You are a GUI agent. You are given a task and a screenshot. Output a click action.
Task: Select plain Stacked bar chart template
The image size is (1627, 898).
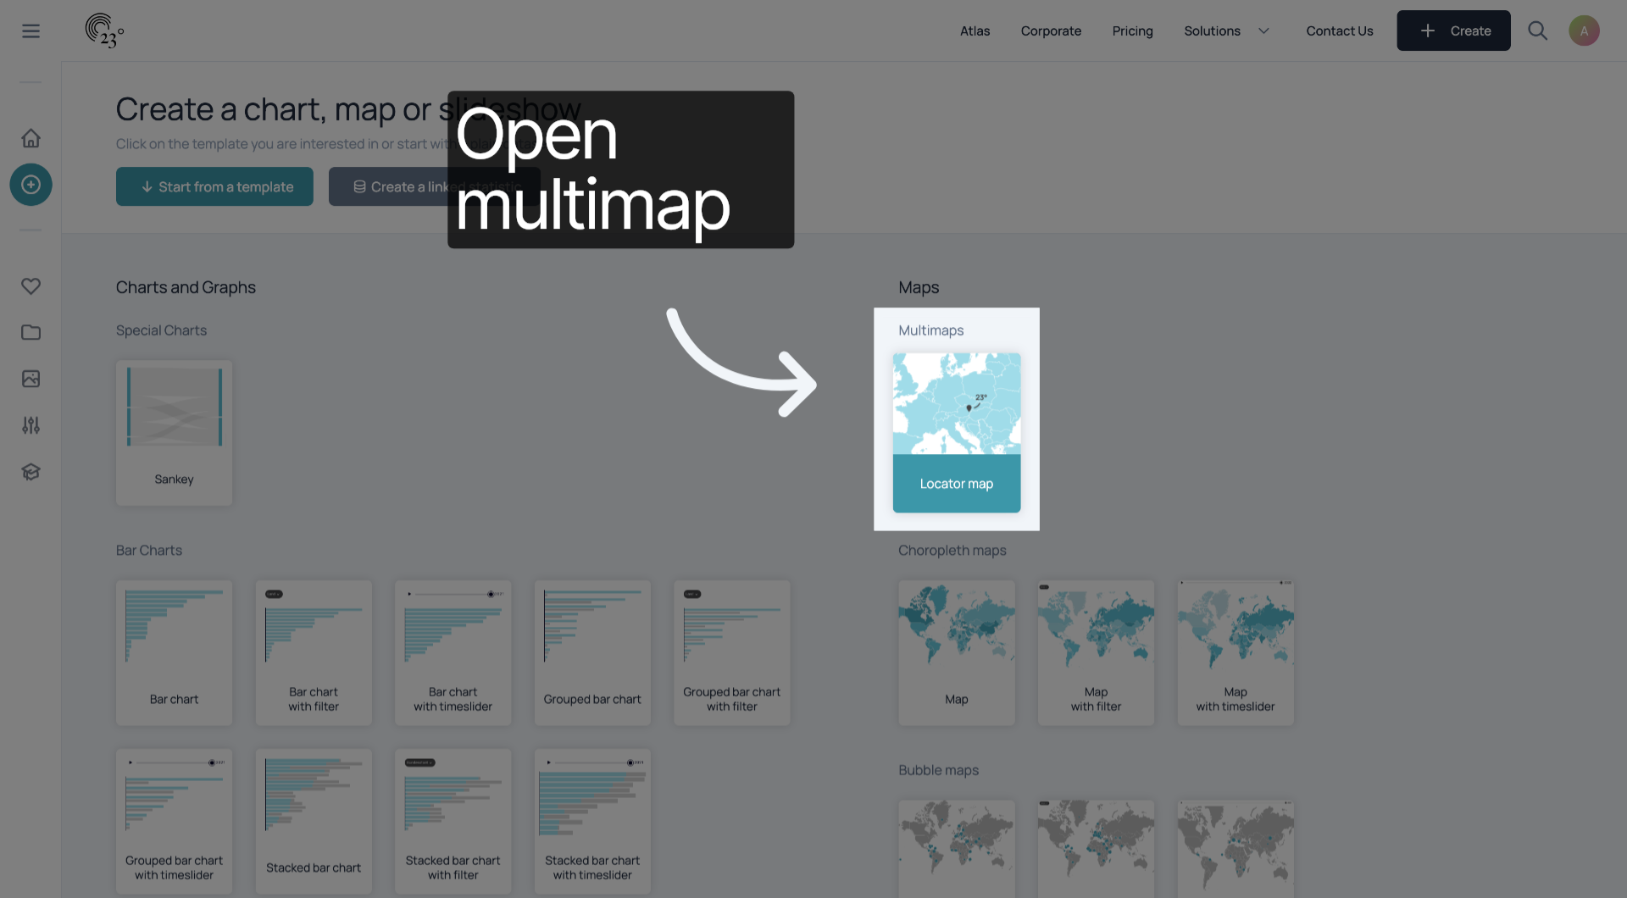click(x=314, y=821)
